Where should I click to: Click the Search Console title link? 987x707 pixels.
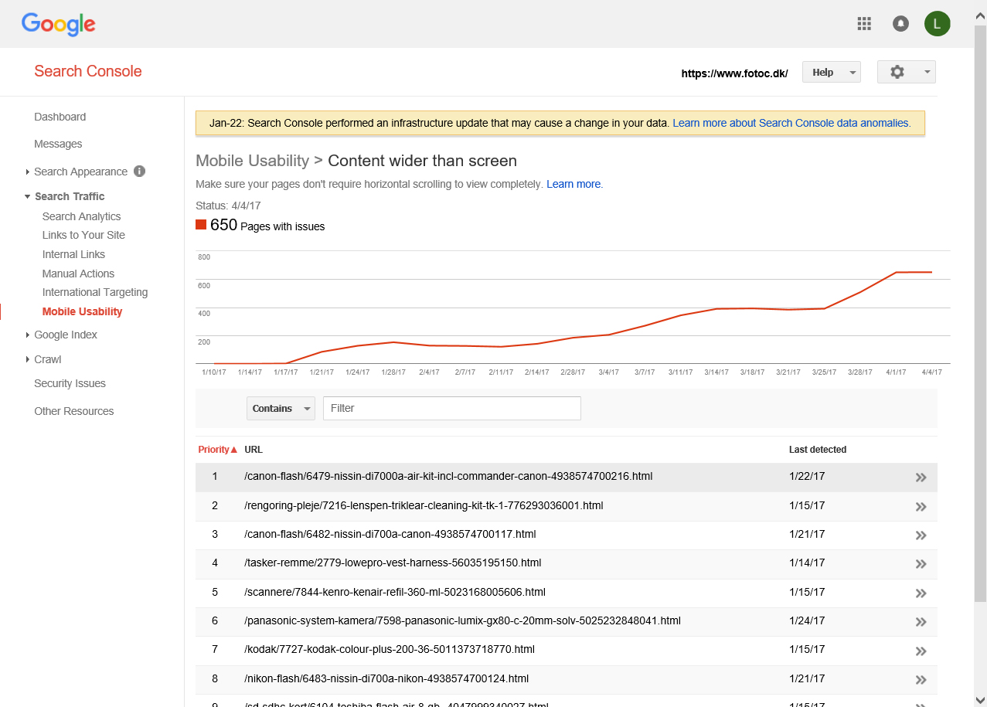click(x=88, y=71)
